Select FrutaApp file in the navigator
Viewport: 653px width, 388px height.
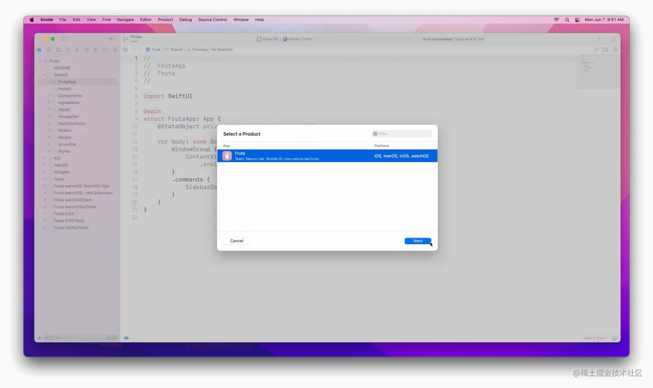pyautogui.click(x=67, y=82)
